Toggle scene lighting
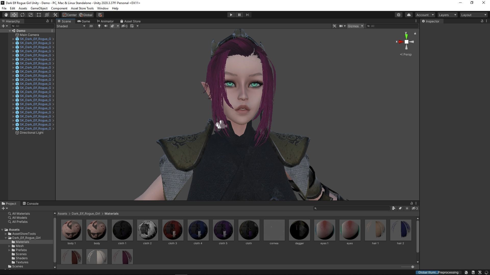 (x=99, y=26)
